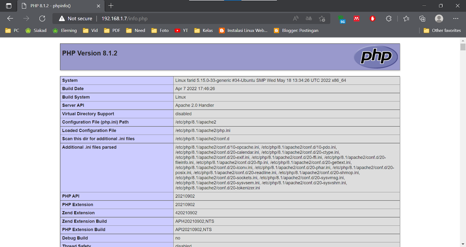Open the green SG extension icon
Image resolution: width=466 pixels, height=247 pixels.
click(x=342, y=19)
